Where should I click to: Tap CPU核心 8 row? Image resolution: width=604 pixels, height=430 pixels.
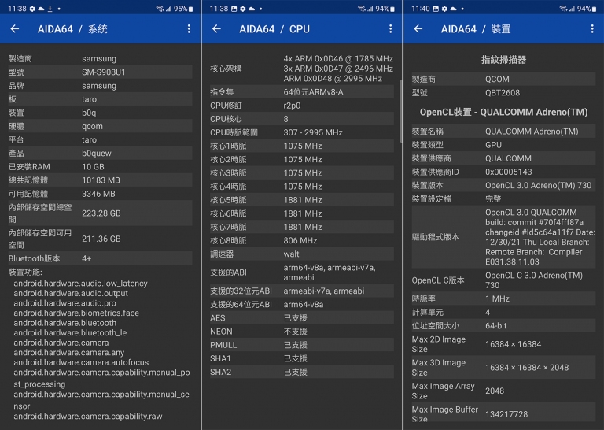(x=302, y=119)
